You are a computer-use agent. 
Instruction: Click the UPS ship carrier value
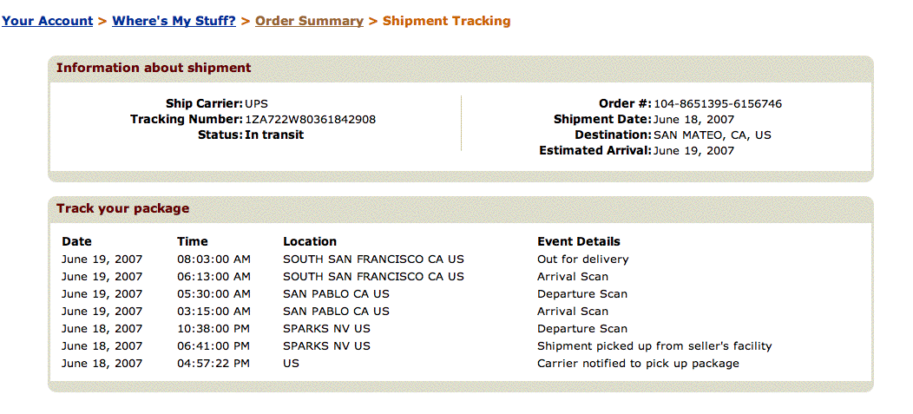point(256,103)
